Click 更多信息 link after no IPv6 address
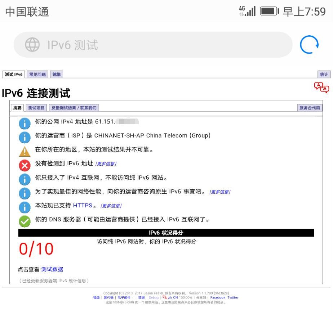Viewport: 333px width, 314px height. pos(106,164)
